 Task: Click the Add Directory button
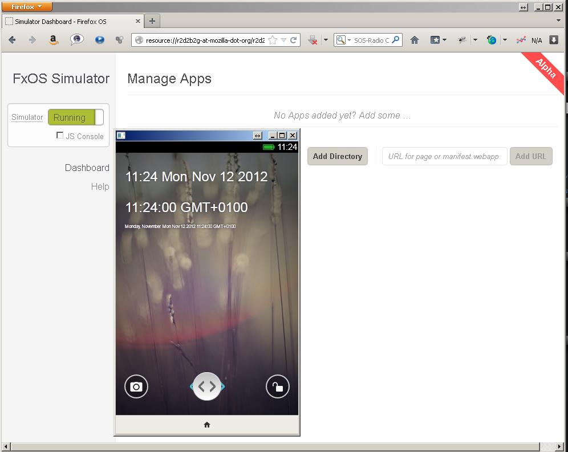click(337, 156)
